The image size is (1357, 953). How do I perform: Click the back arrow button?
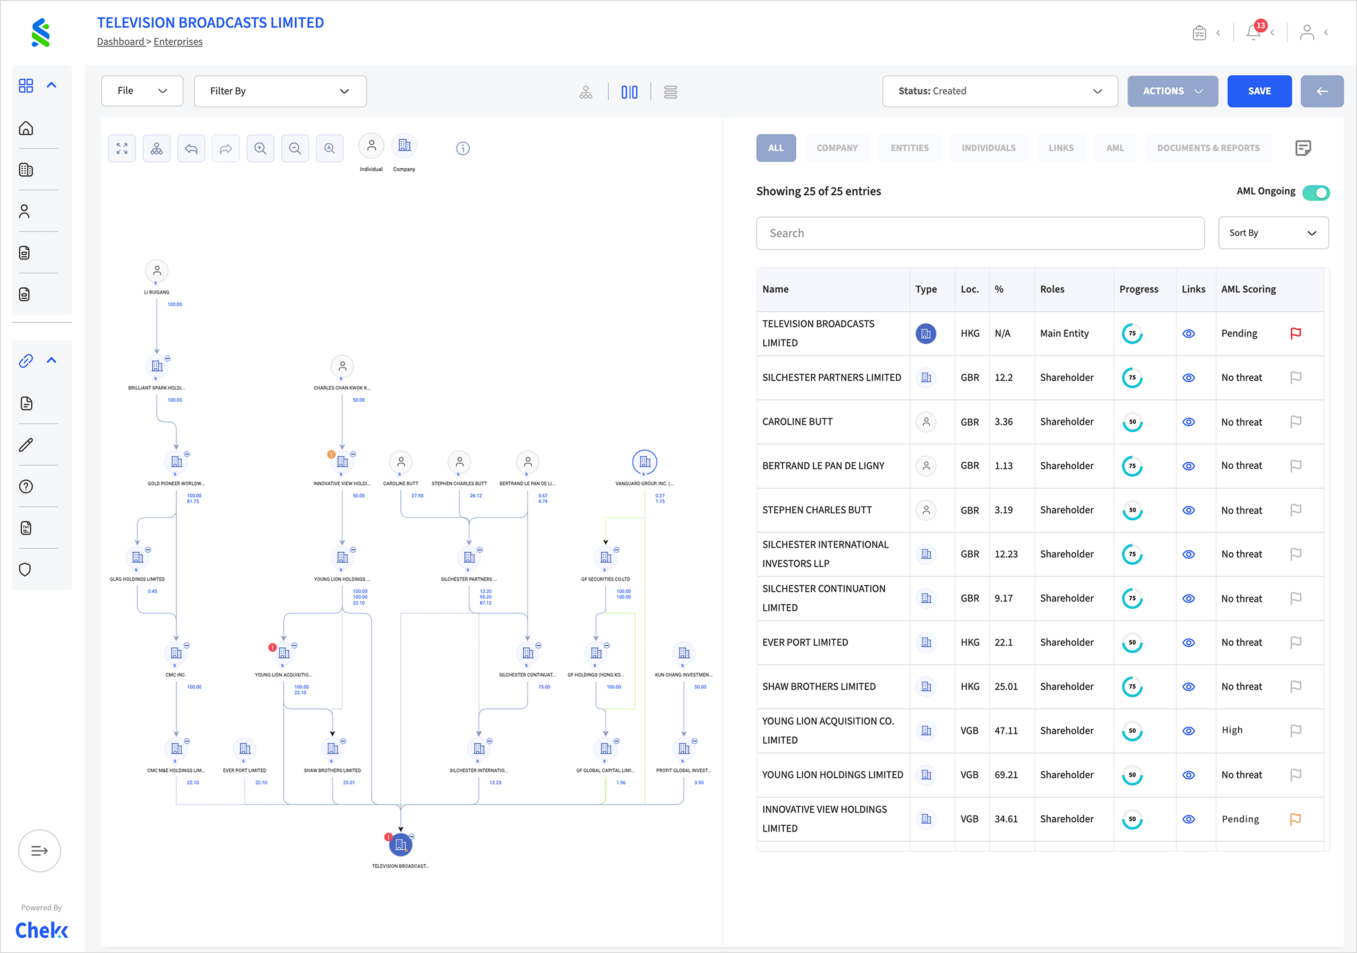pos(1322,91)
